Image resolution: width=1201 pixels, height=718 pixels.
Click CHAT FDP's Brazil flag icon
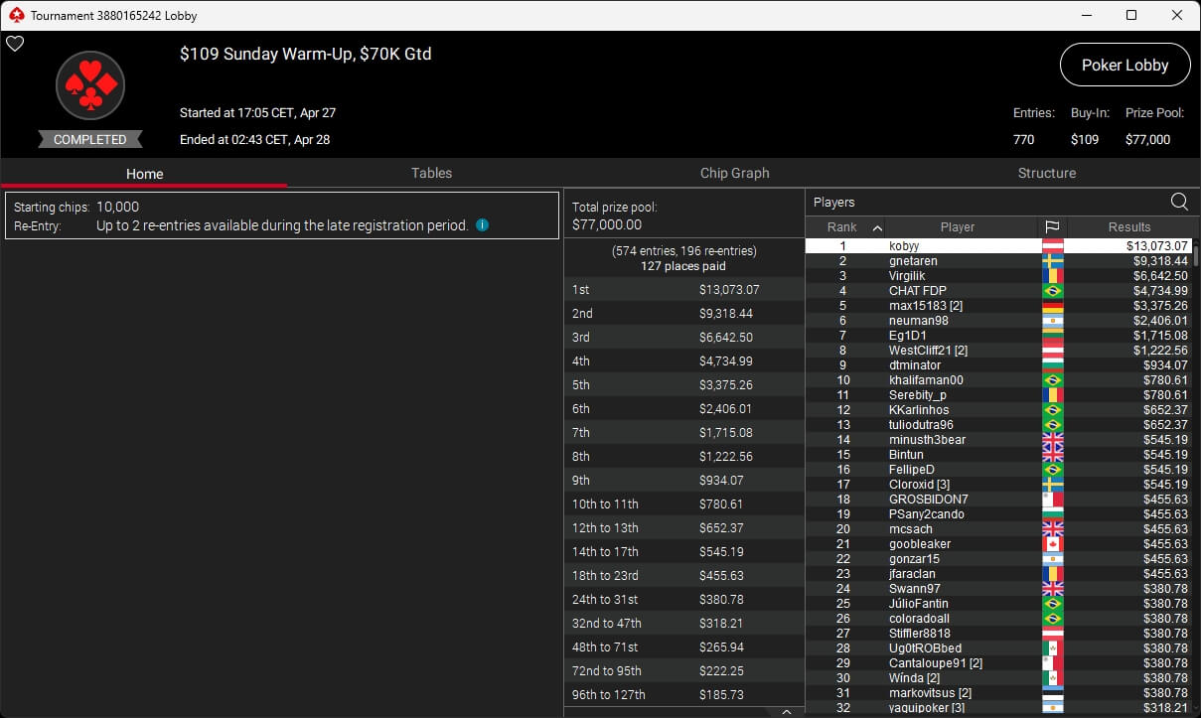pyautogui.click(x=1052, y=290)
